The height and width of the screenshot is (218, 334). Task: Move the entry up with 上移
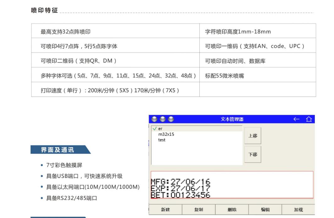[x=253, y=136]
